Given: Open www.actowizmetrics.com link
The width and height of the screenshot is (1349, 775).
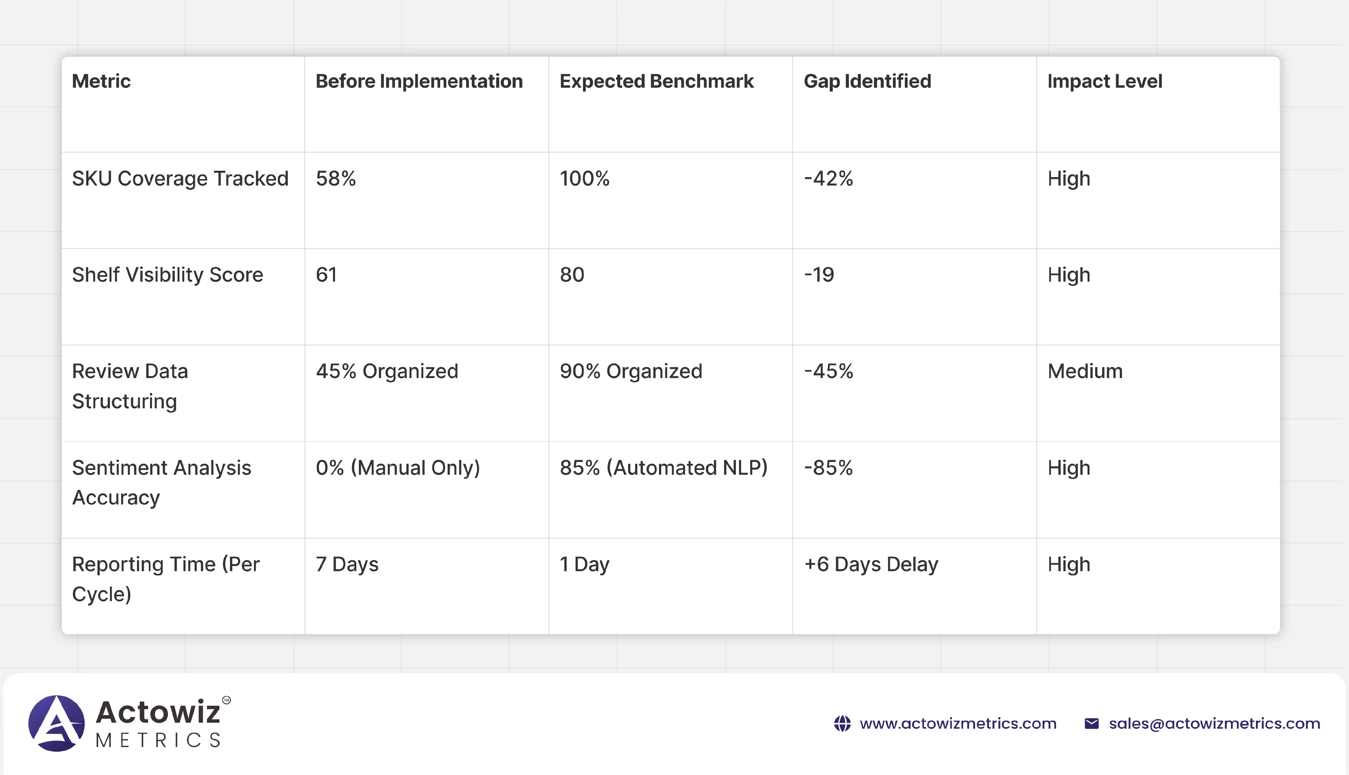Looking at the screenshot, I should 958,724.
